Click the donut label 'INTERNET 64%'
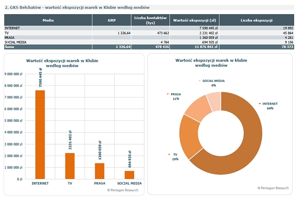Viewport: 298px width, 198px height. tap(270, 106)
